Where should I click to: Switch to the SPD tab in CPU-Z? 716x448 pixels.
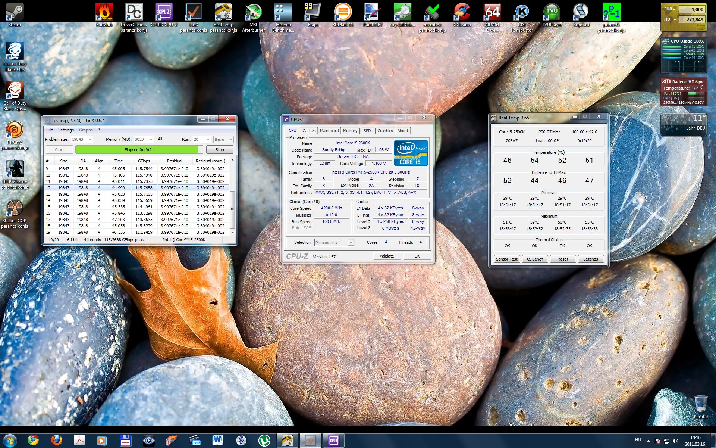367,131
